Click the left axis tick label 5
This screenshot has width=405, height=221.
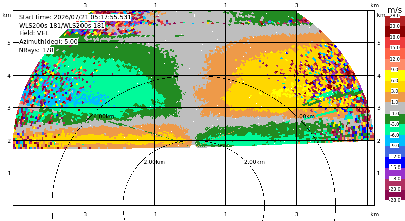pos(9,43)
